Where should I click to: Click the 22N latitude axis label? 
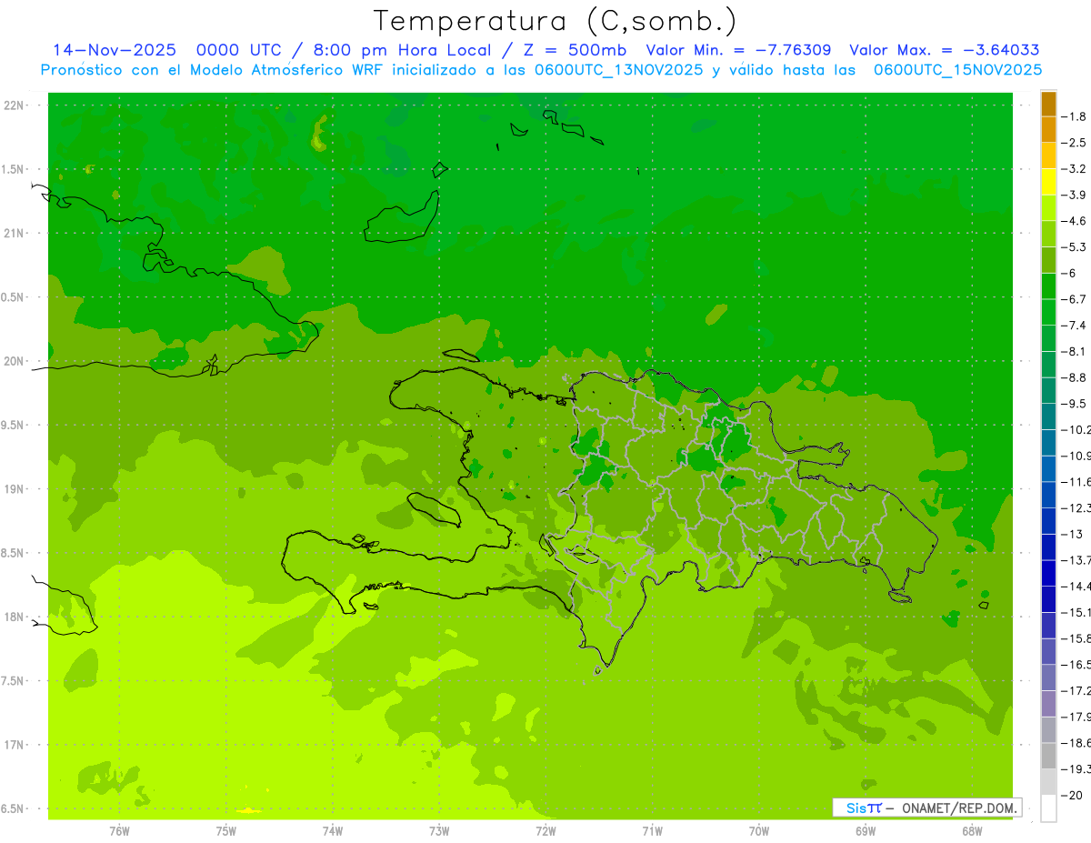[15, 105]
